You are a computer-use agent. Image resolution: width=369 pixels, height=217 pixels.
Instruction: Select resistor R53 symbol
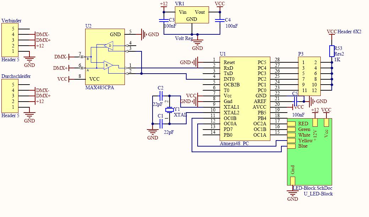click(332, 51)
